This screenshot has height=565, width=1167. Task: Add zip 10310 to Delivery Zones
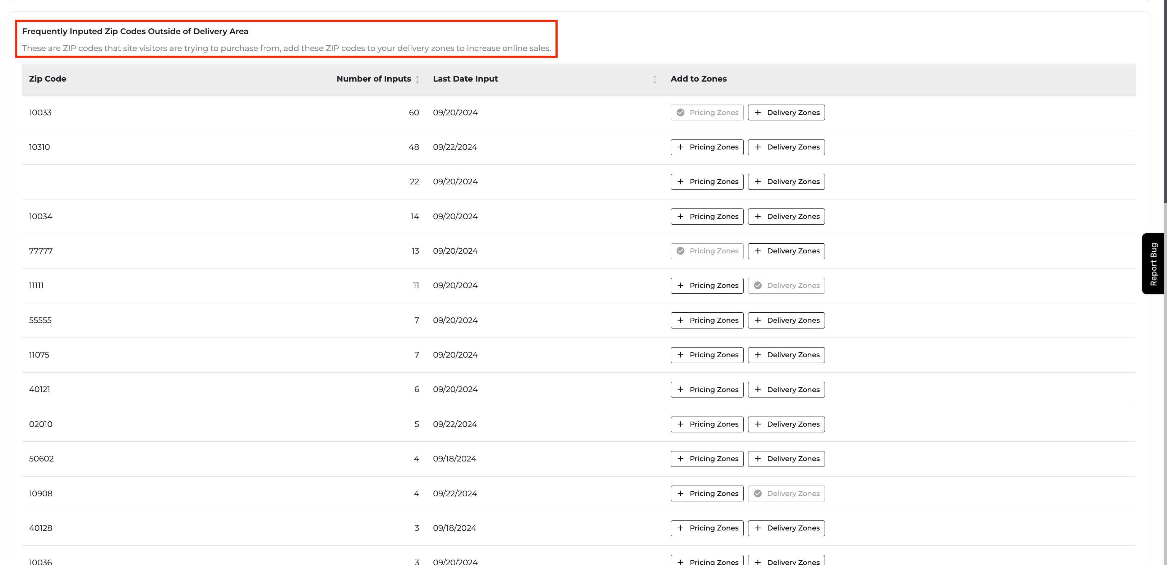tap(786, 147)
